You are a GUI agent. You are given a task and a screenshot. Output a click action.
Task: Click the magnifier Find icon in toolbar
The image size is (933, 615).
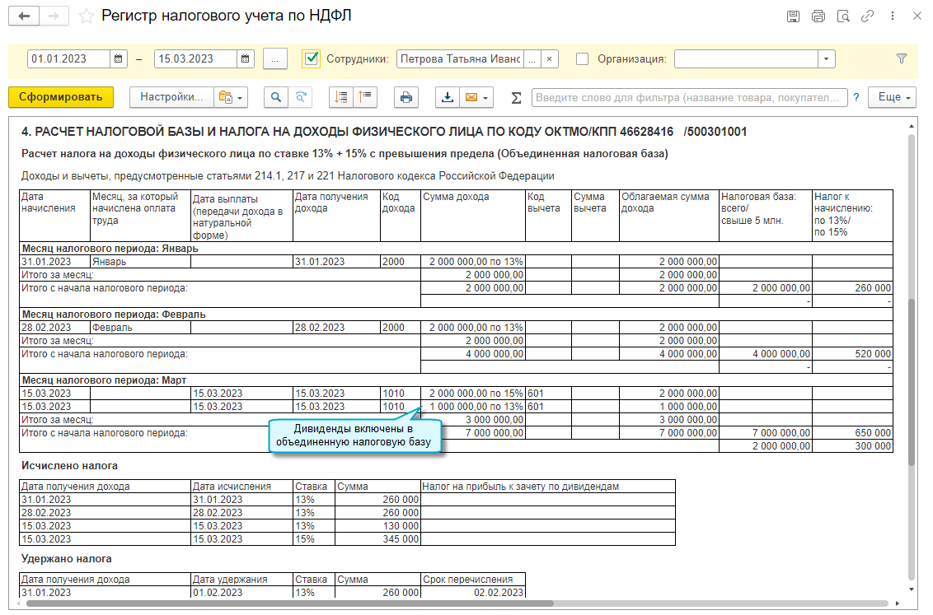point(276,97)
